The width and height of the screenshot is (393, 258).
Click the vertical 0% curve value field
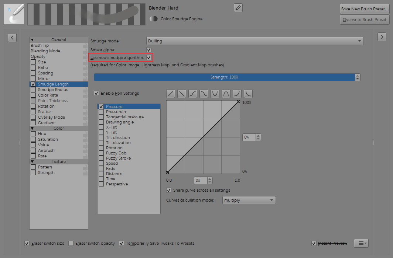(x=249, y=137)
